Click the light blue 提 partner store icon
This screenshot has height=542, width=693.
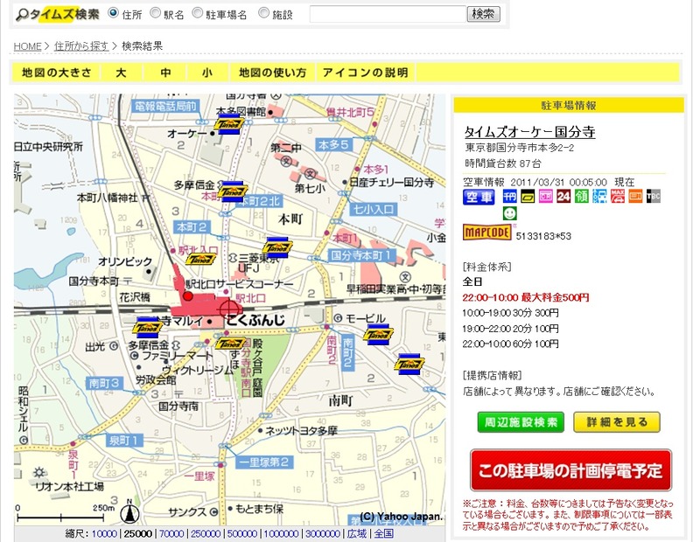(x=599, y=196)
